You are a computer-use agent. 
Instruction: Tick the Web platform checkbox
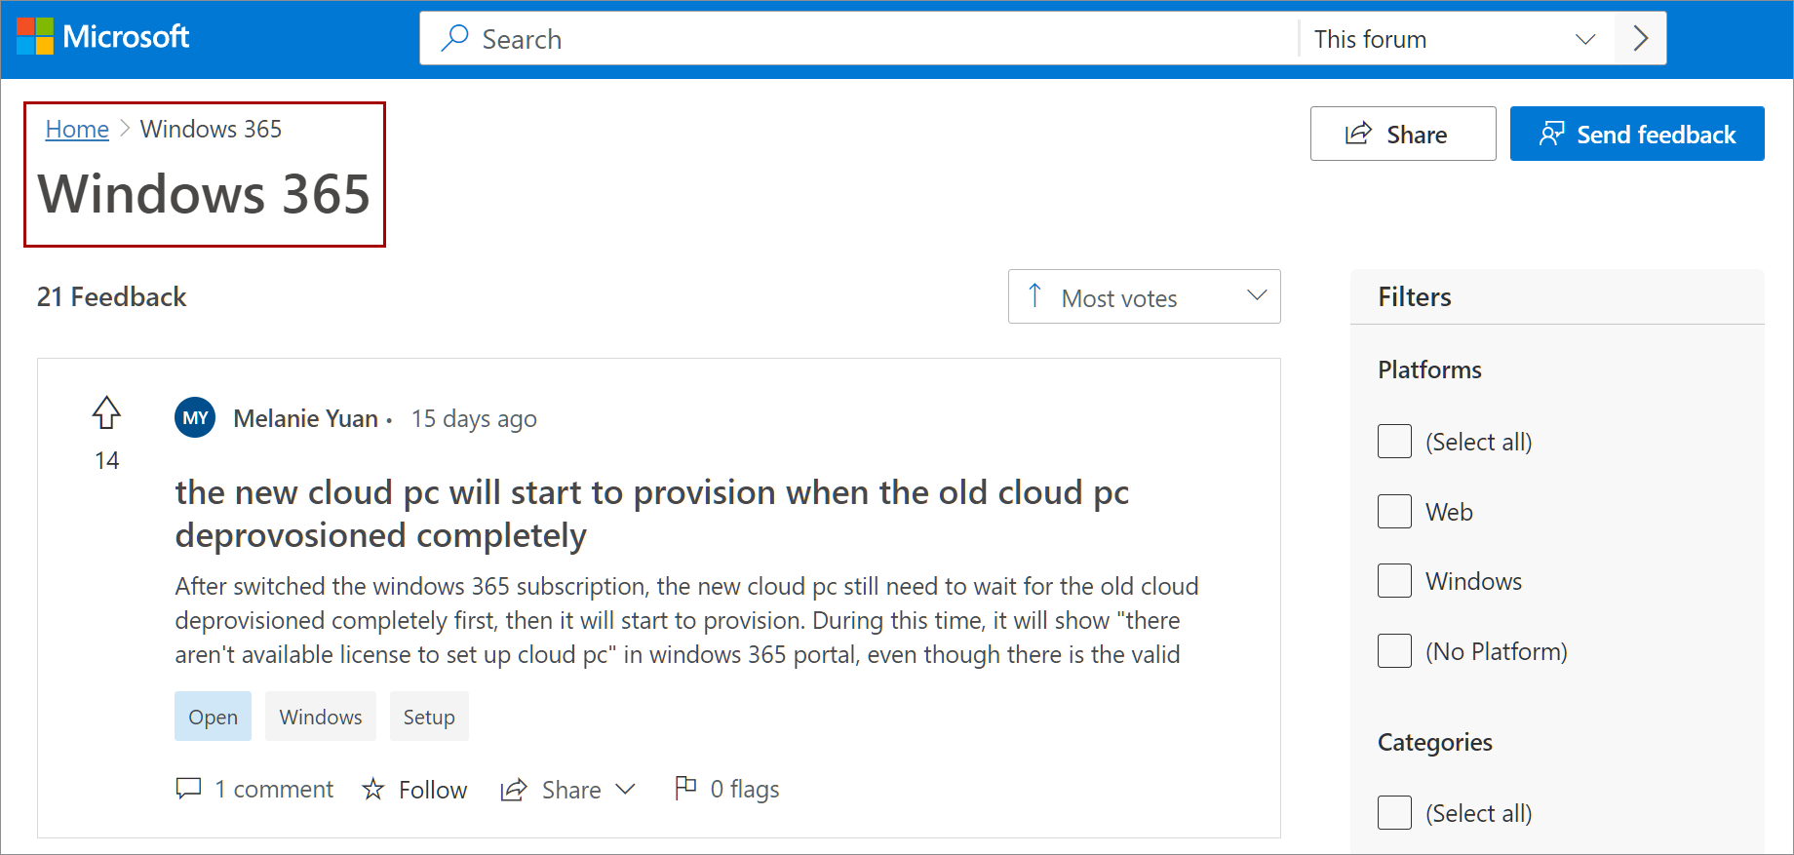click(1394, 511)
